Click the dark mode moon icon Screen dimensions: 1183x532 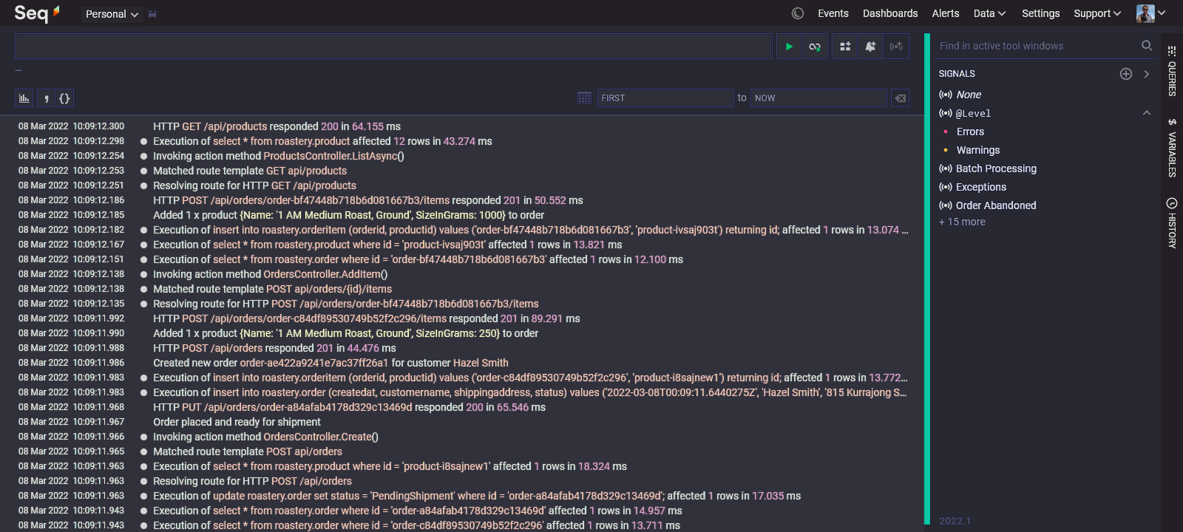tap(798, 13)
